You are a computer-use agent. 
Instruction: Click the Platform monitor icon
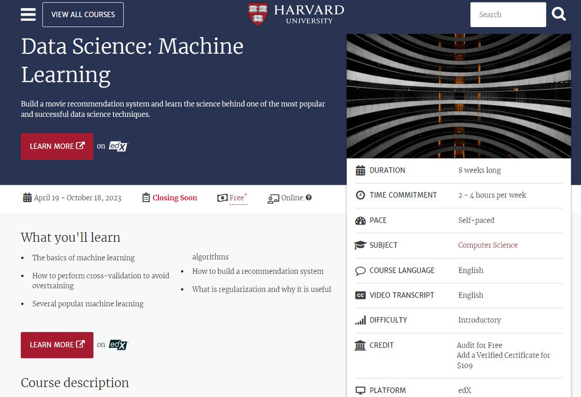[x=360, y=390]
